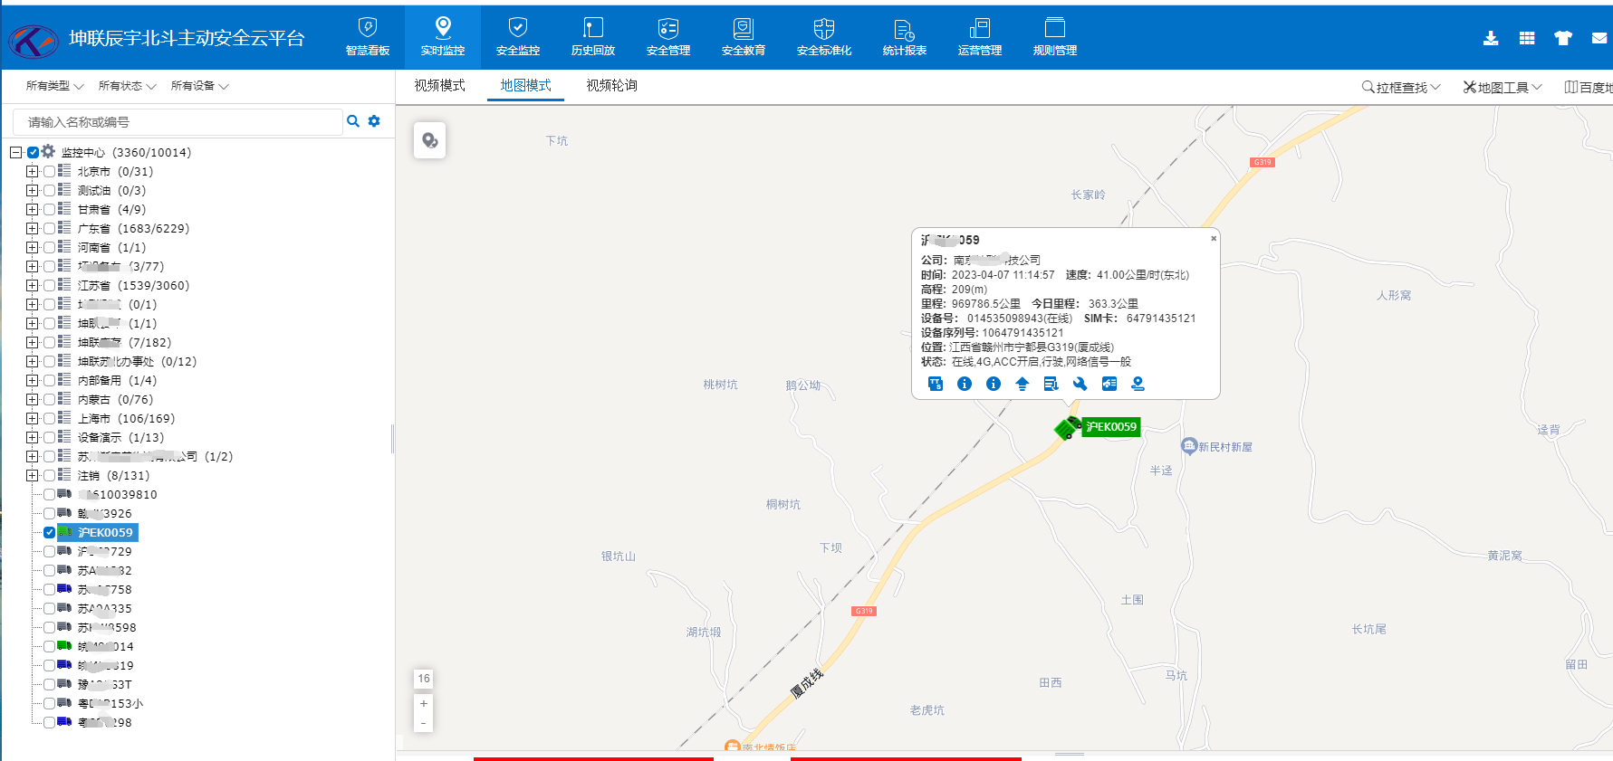
Task: Open the gear settings beside the search box
Action: (374, 121)
